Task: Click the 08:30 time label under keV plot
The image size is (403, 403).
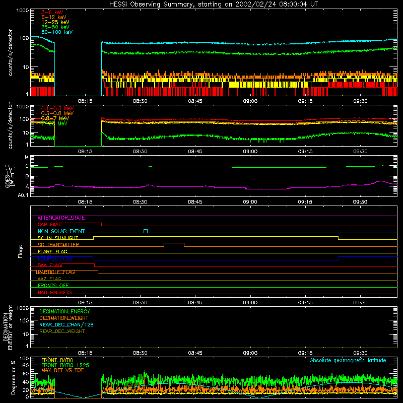Action: (x=140, y=101)
